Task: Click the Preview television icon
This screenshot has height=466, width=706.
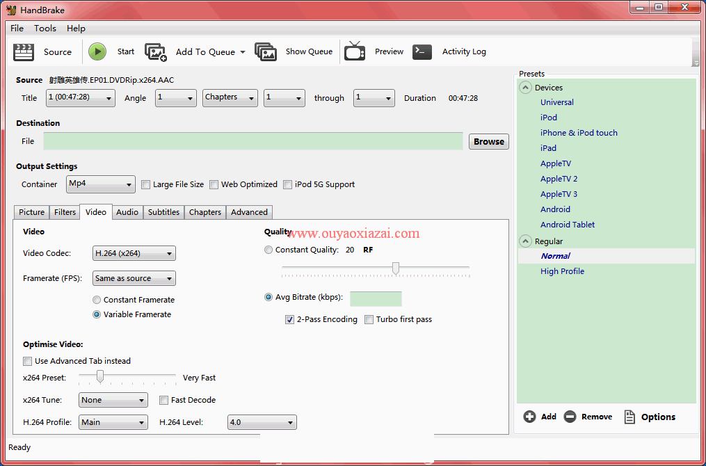Action: [x=355, y=51]
